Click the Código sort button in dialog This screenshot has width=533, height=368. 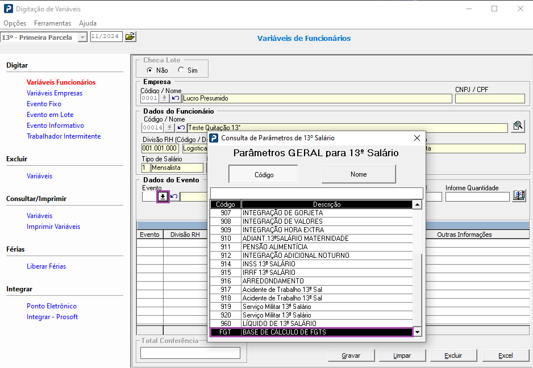tap(264, 174)
